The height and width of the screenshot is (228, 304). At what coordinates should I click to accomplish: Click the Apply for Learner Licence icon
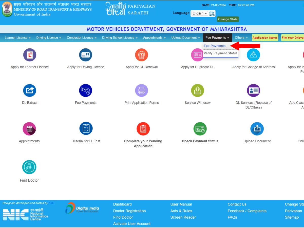(30, 55)
